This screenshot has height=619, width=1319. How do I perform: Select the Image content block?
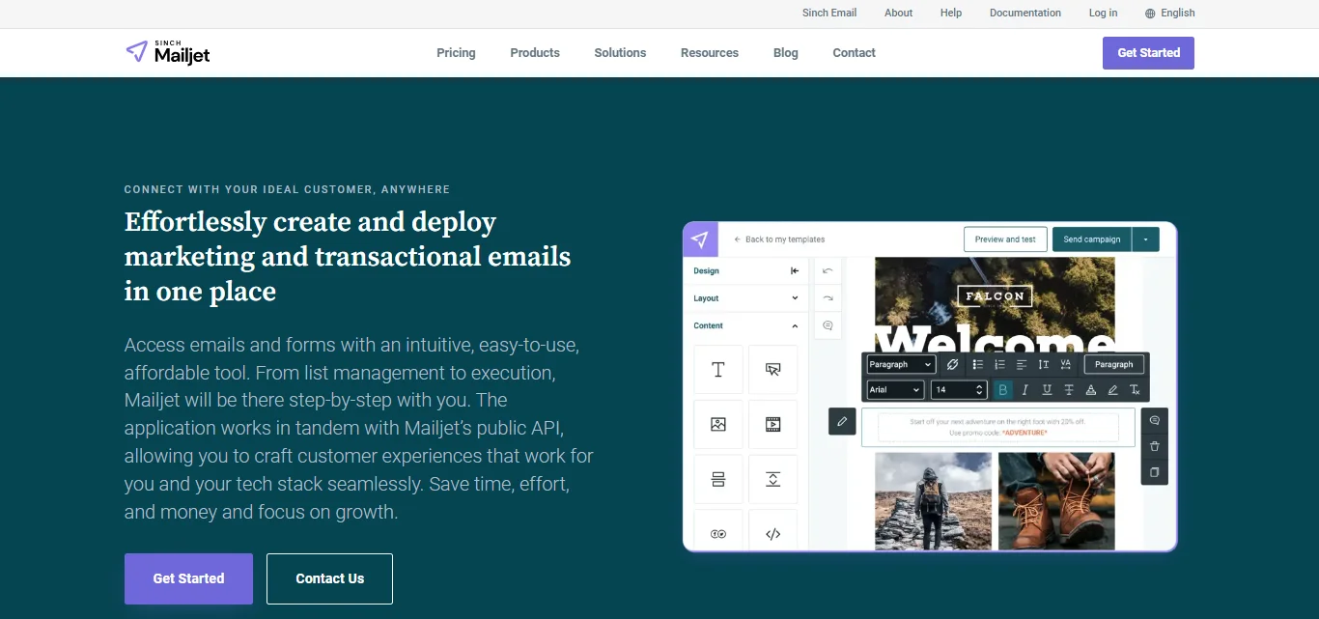pos(718,424)
